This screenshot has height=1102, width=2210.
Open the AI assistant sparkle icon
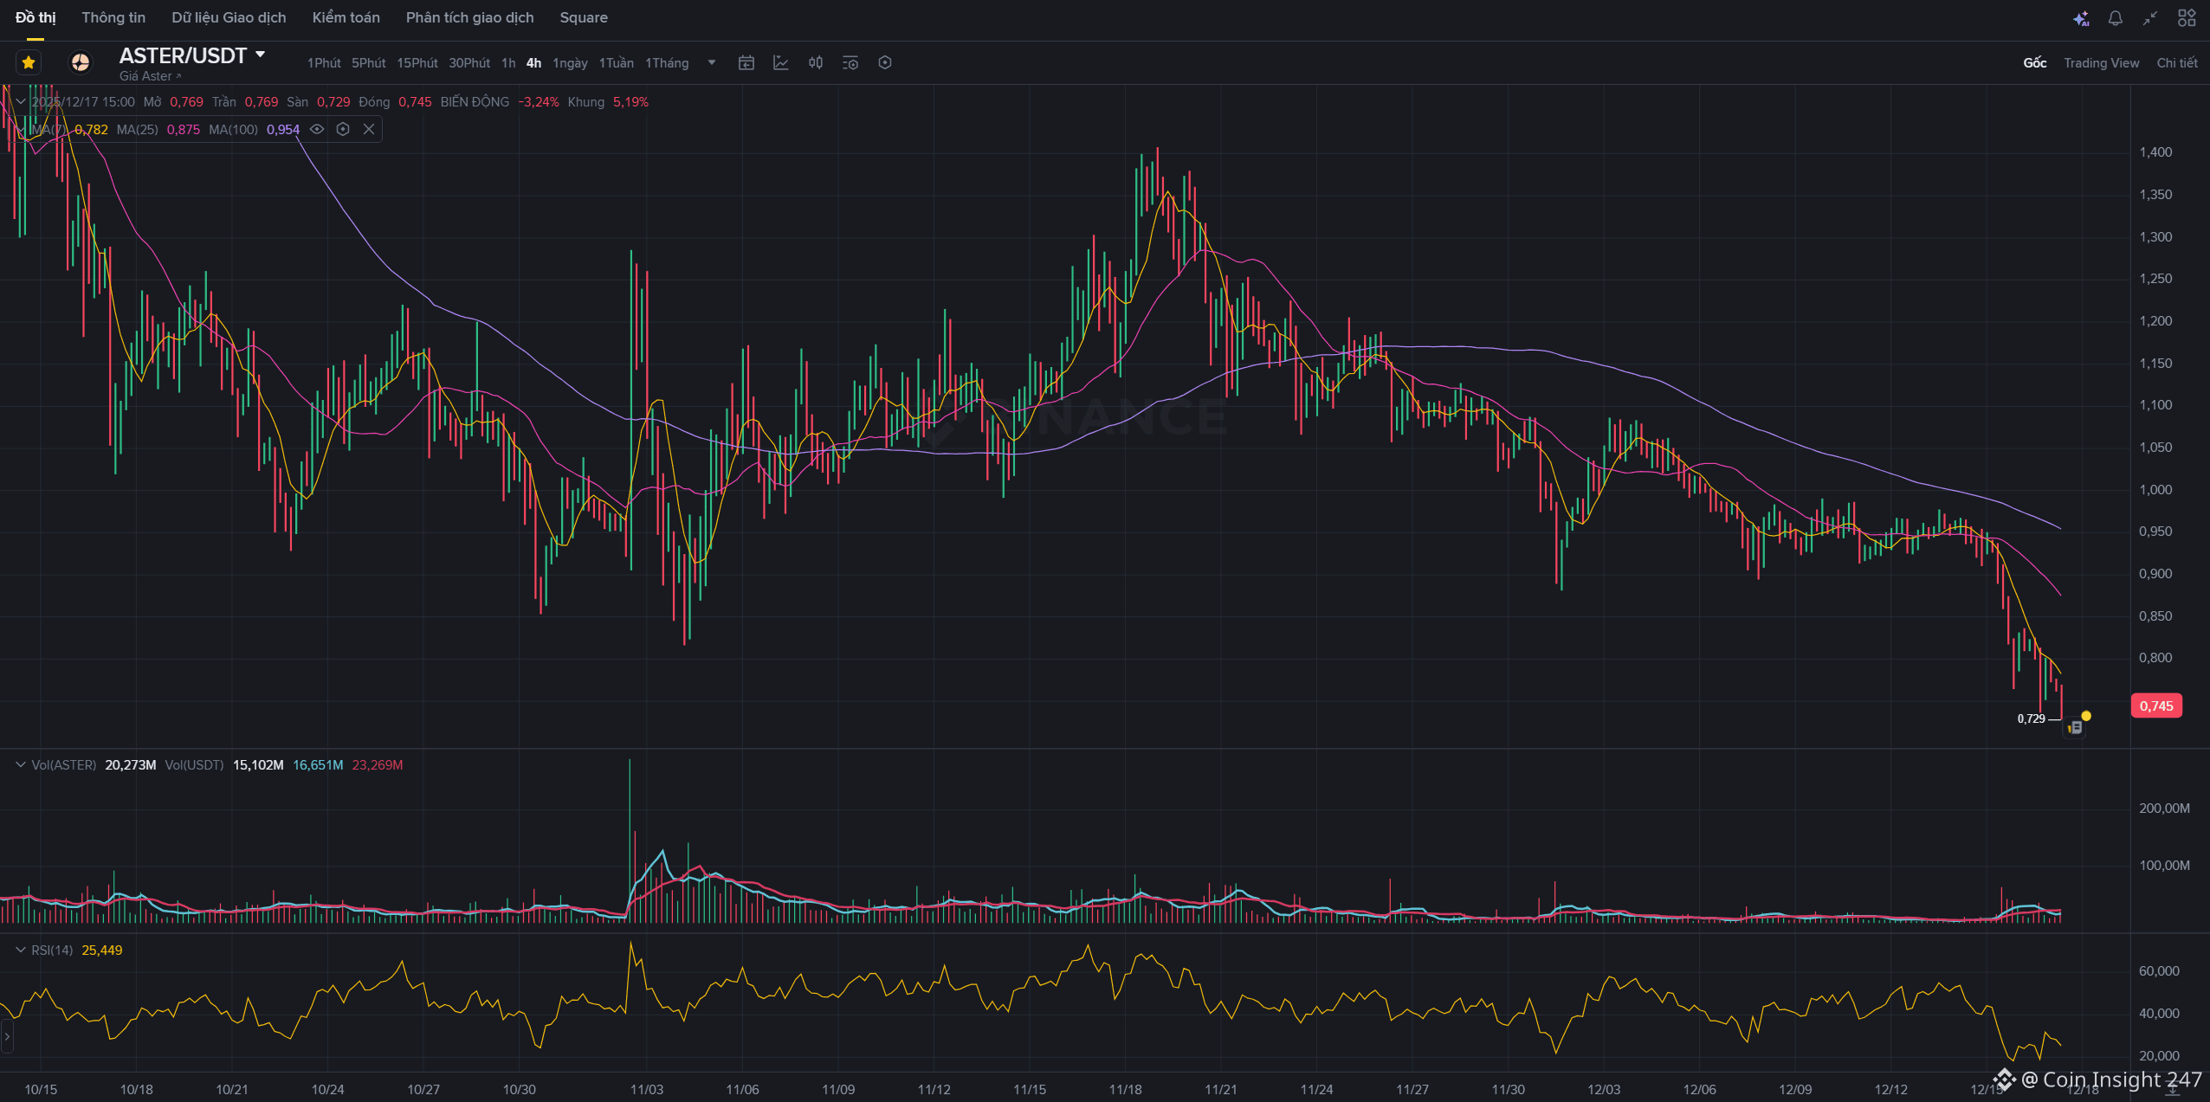click(x=2081, y=18)
